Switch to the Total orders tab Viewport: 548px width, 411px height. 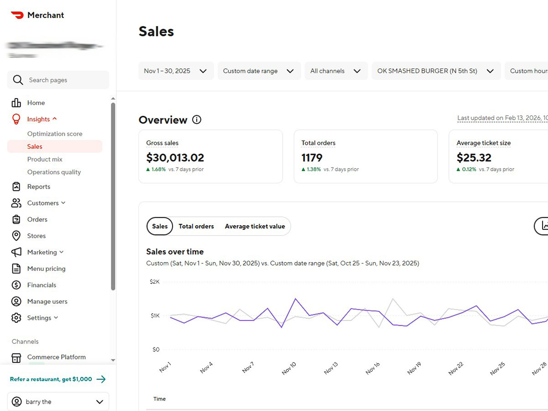196,226
